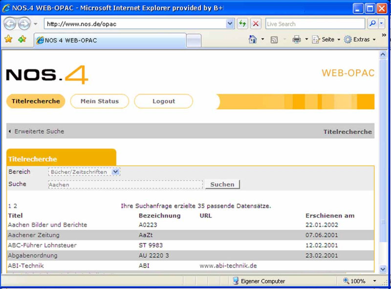Click the Suche field containing Aachen
Viewport: 391px width, 289px height.
126,185
